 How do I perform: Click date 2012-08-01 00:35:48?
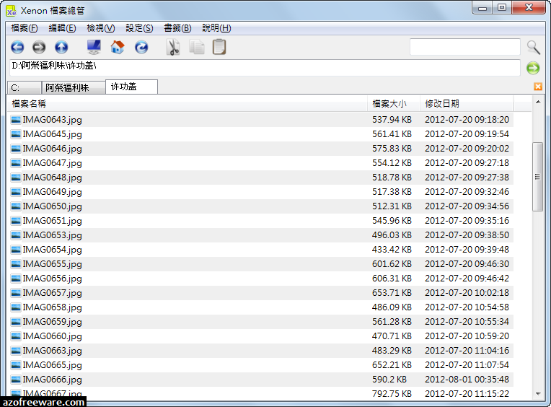tap(467, 380)
